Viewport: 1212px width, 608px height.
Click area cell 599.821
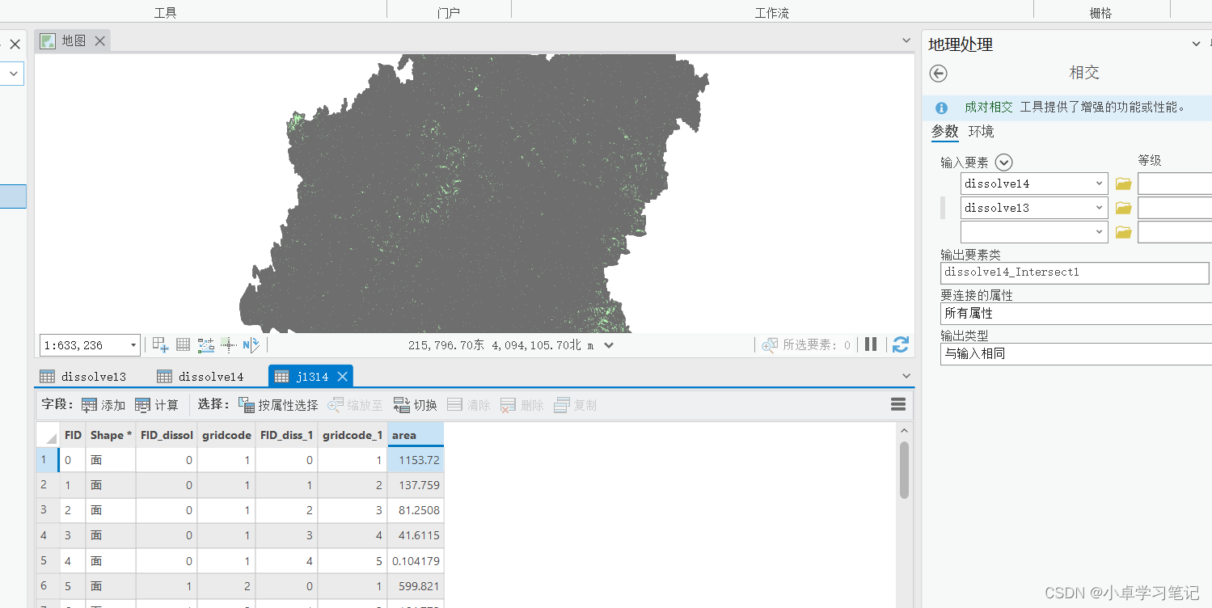click(x=416, y=586)
